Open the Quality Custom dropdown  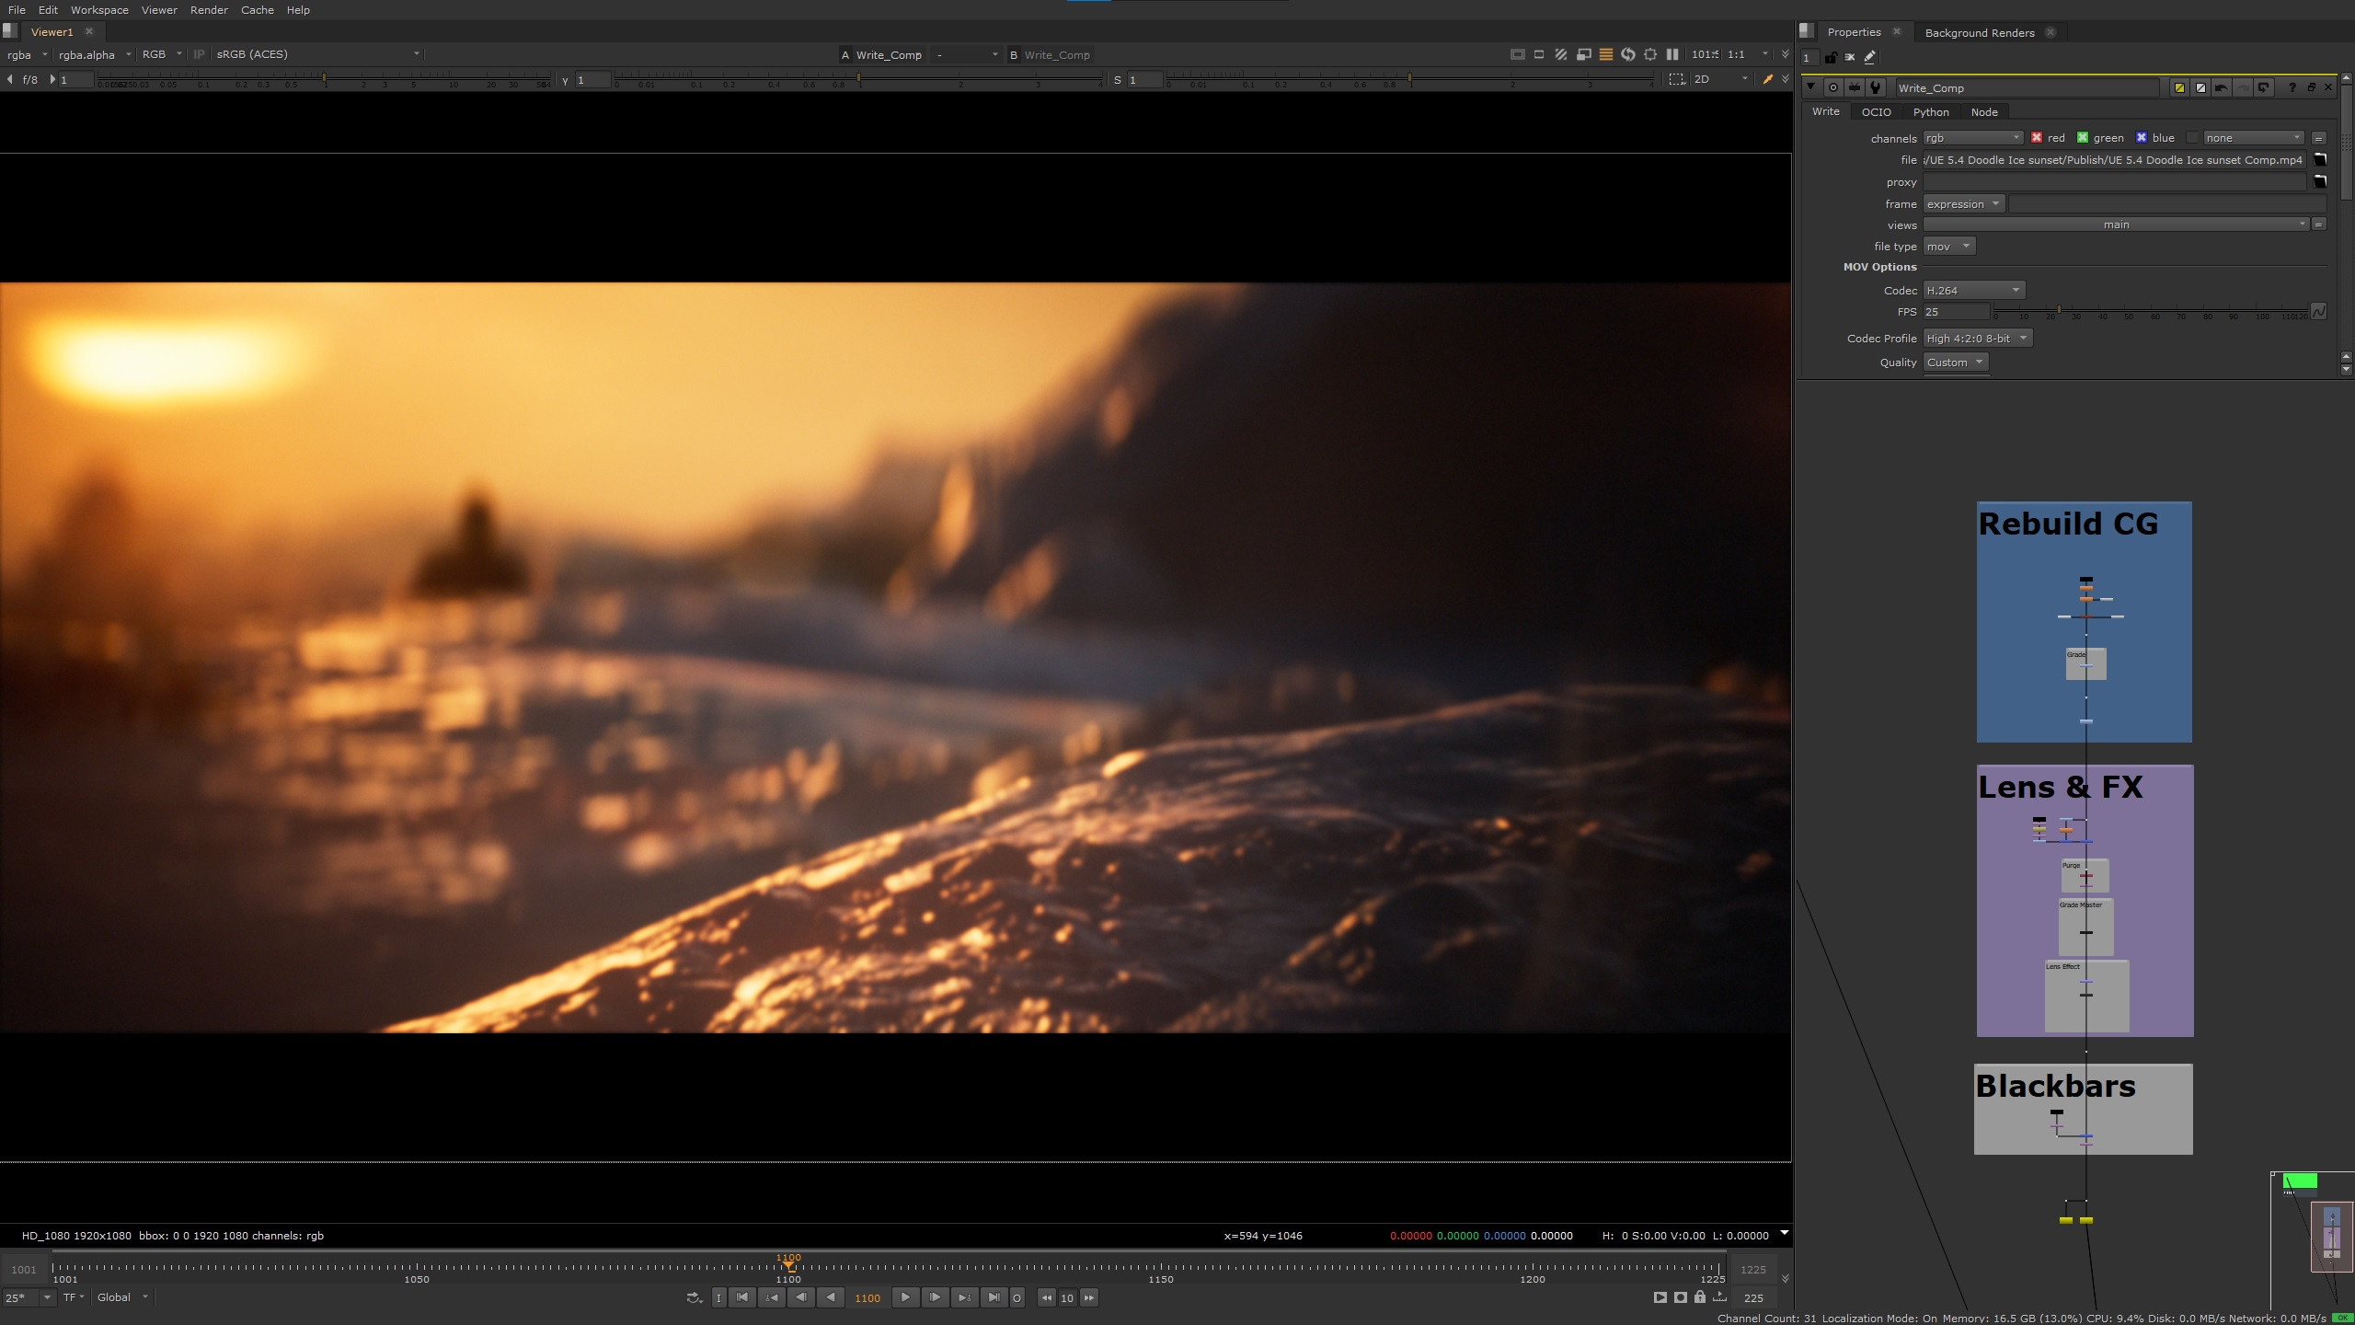tap(1955, 363)
